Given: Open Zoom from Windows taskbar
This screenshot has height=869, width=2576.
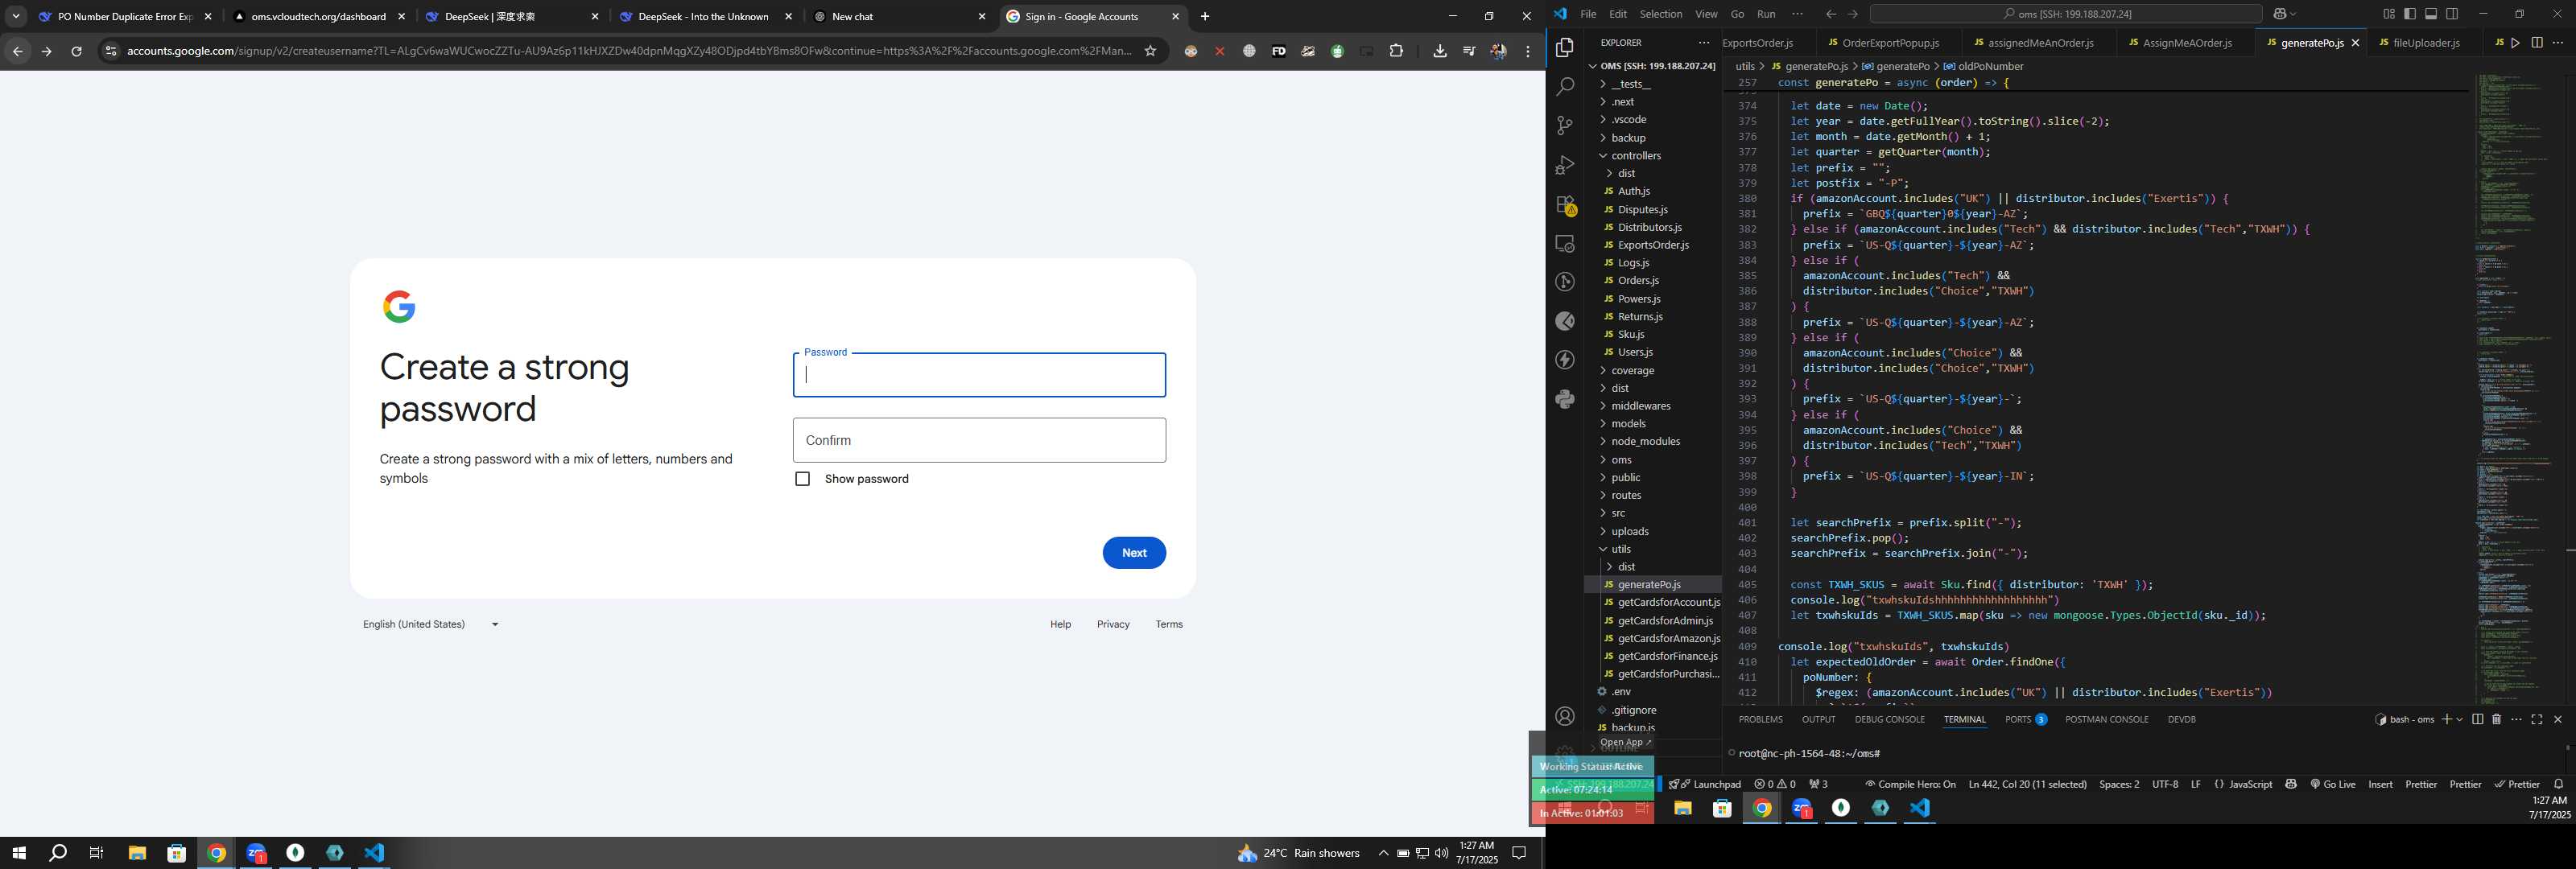Looking at the screenshot, I should pos(256,853).
